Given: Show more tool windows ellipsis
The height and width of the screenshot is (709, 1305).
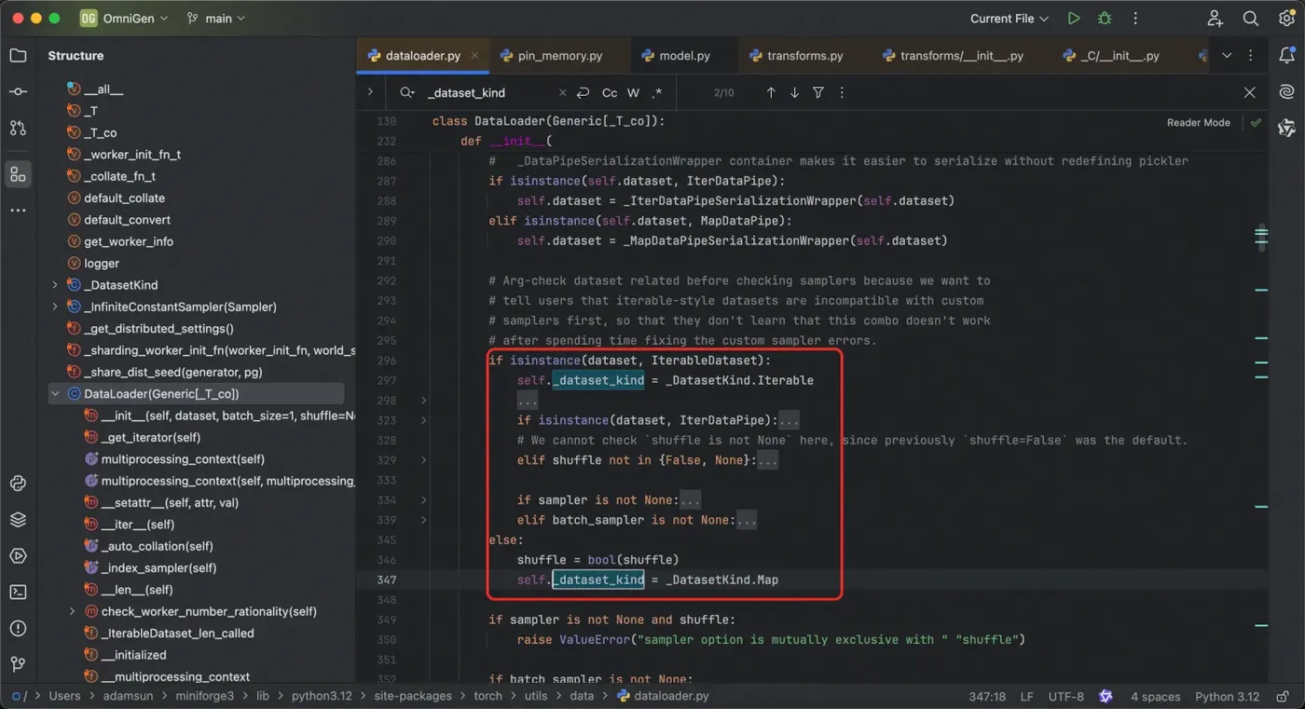Looking at the screenshot, I should coord(18,211).
